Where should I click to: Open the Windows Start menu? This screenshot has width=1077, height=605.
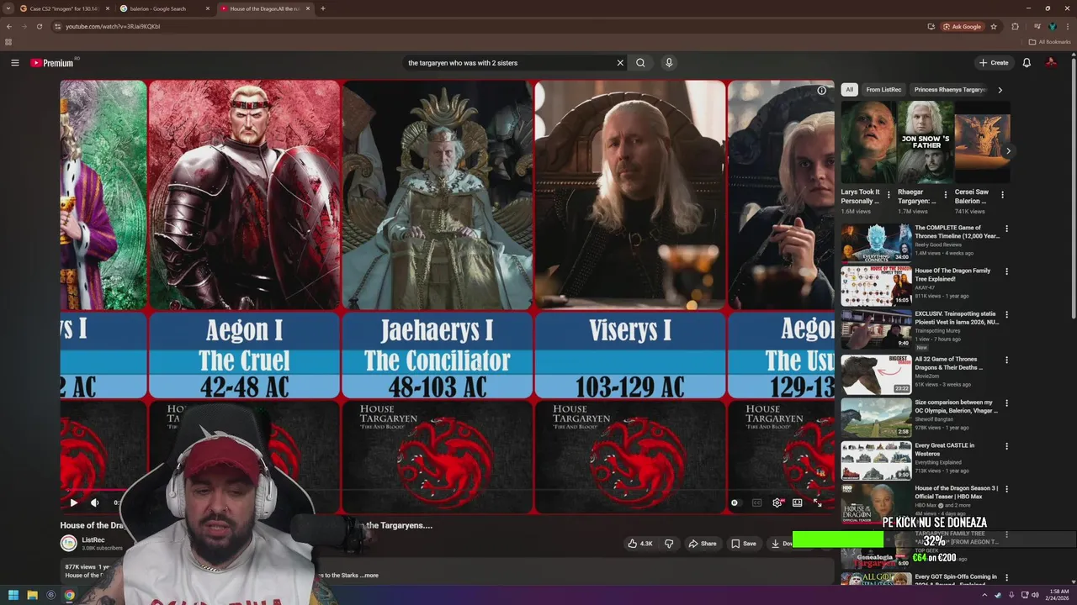click(13, 595)
